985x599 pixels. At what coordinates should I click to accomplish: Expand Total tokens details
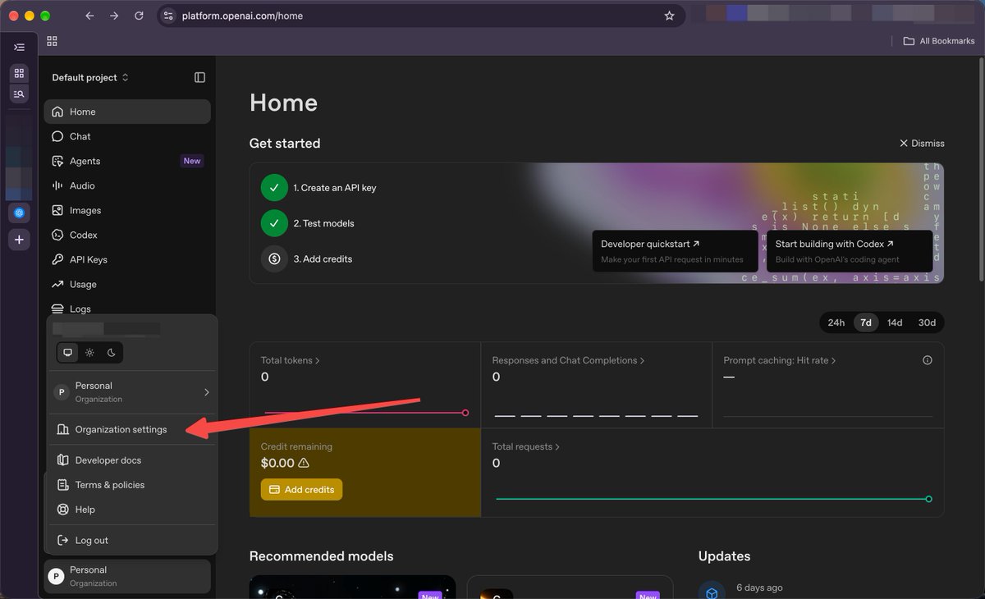[291, 360]
